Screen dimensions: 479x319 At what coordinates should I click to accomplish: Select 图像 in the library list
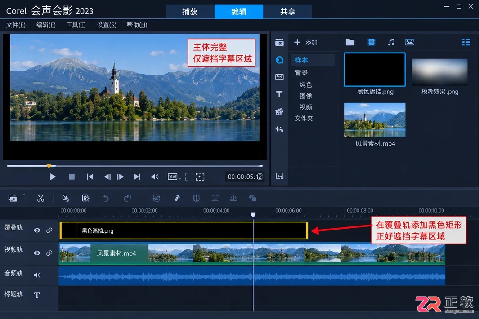(x=306, y=96)
